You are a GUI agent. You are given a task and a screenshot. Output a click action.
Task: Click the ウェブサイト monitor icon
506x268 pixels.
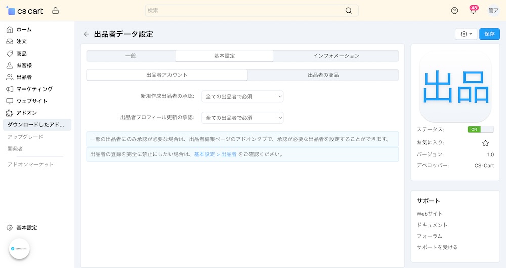(x=10, y=101)
